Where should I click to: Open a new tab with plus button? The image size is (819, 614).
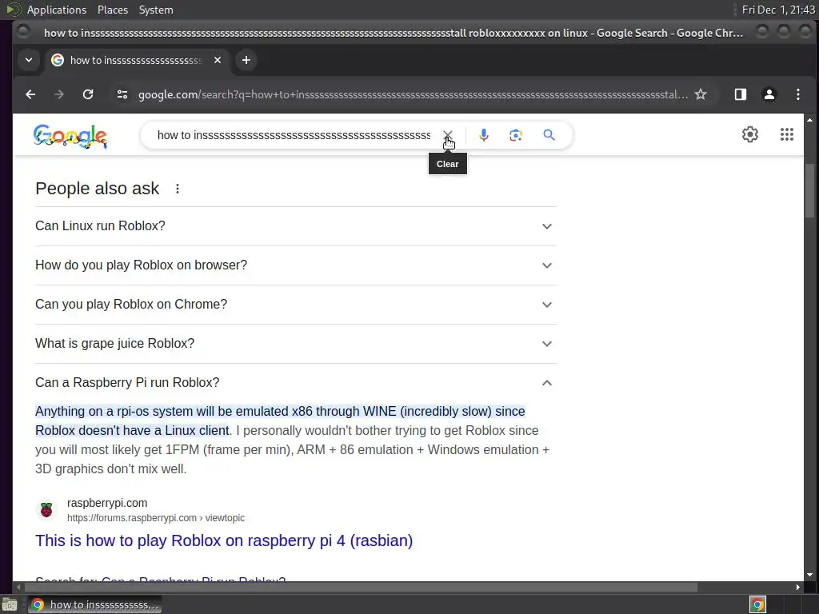pyautogui.click(x=246, y=60)
